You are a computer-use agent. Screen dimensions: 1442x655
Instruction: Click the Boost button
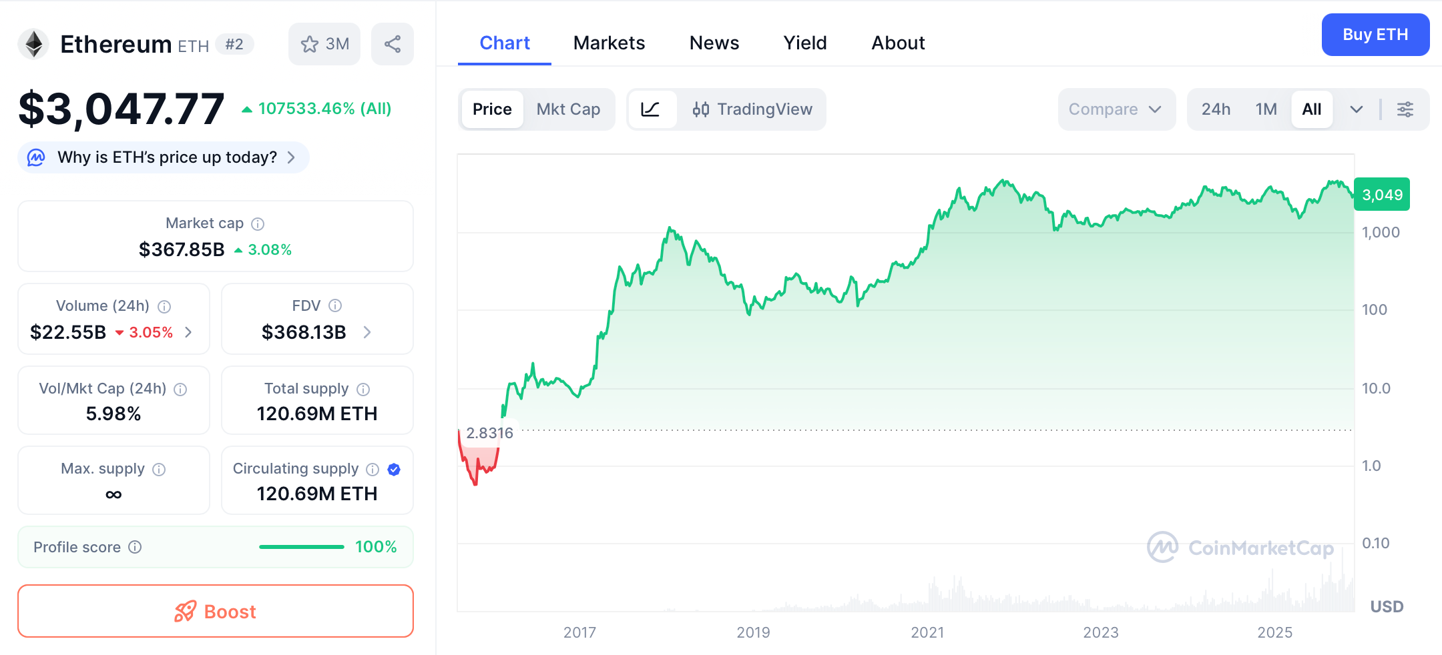click(x=216, y=611)
